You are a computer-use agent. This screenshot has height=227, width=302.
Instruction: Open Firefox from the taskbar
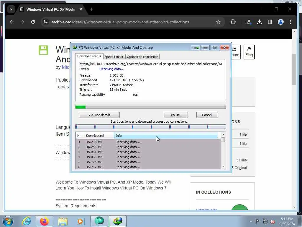[x=45, y=221]
